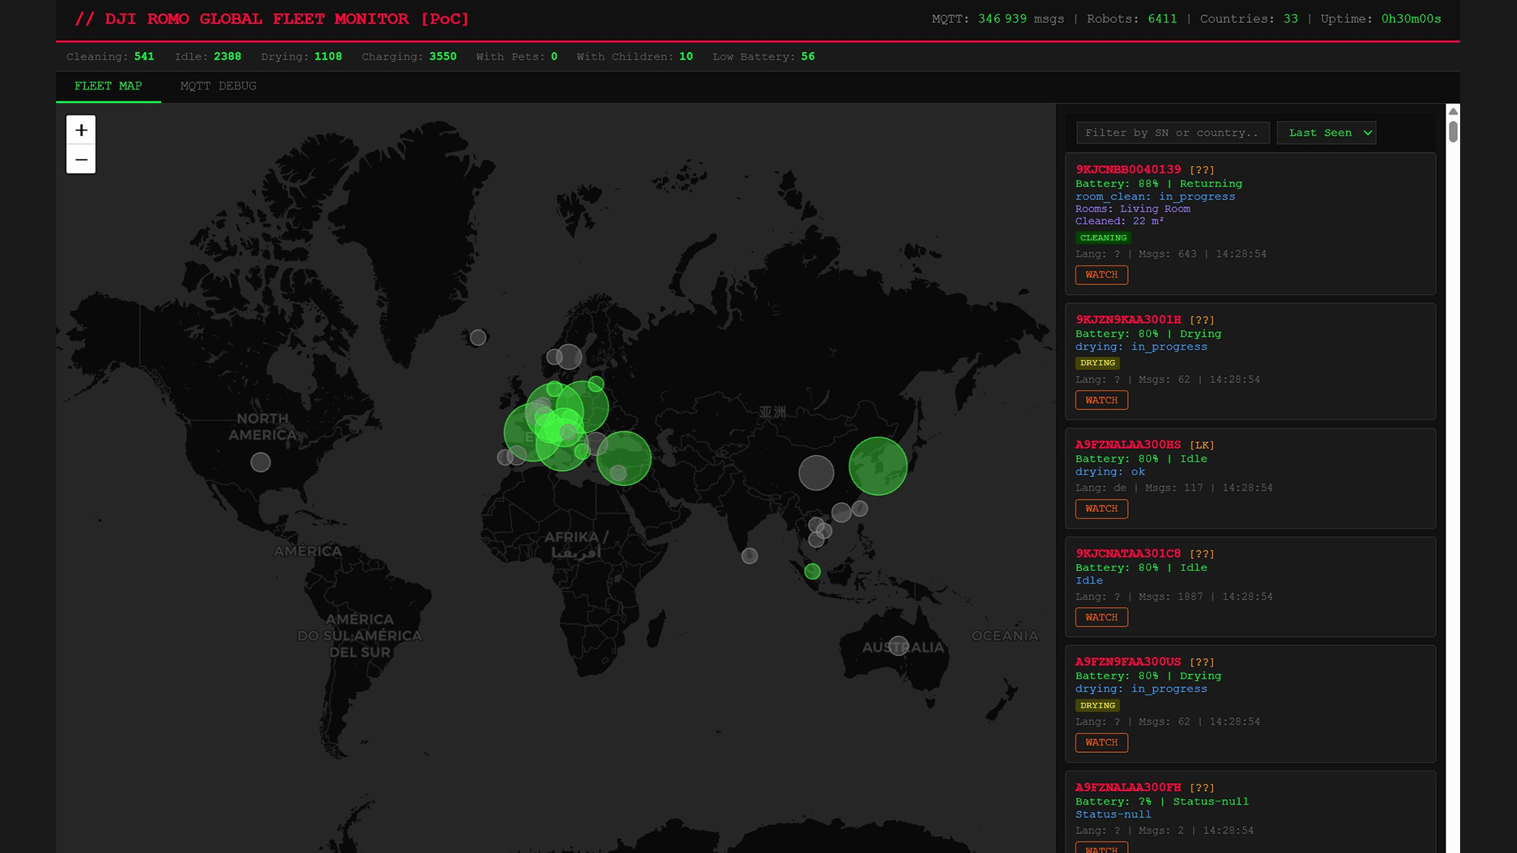Image resolution: width=1517 pixels, height=853 pixels.
Task: Click the large gray cluster over China
Action: [x=816, y=473]
